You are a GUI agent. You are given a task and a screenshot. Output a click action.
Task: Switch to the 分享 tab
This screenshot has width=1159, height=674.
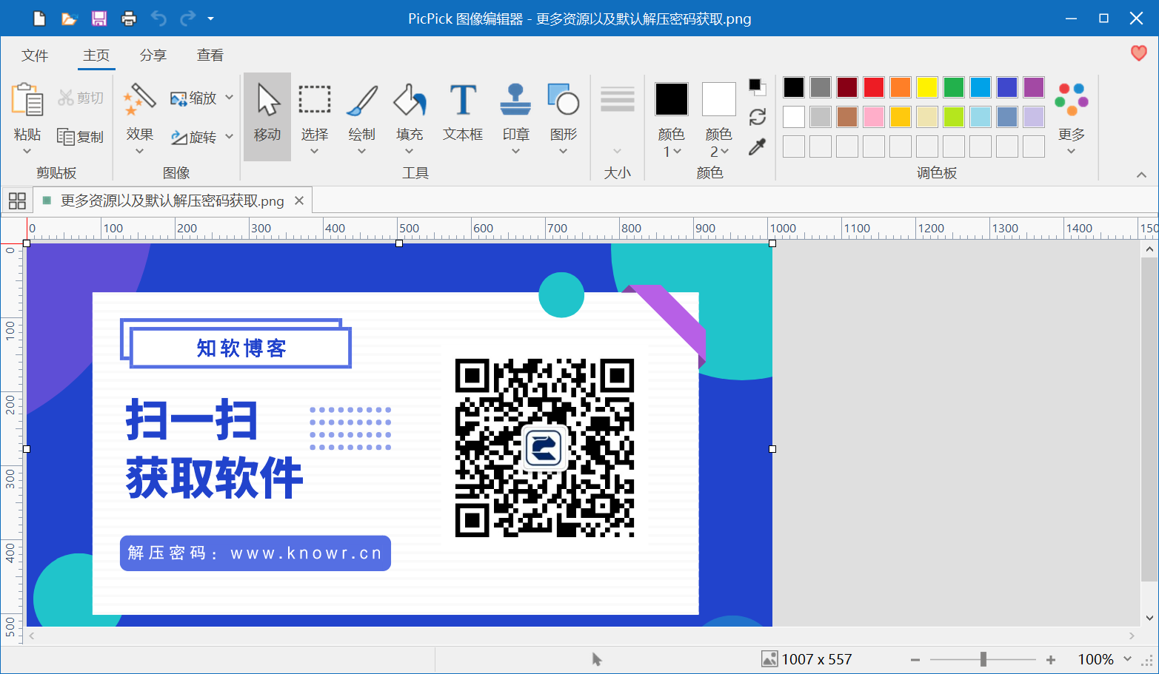click(x=153, y=55)
